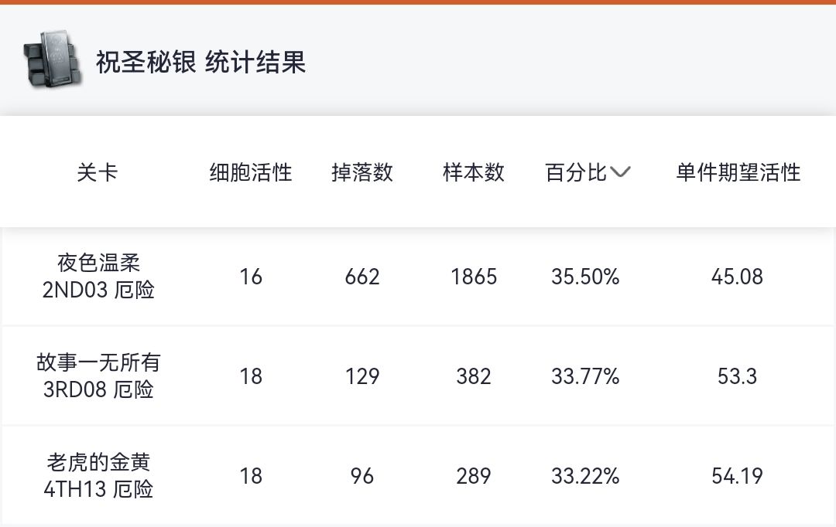
Task: Click the 45.08 expected activity value
Action: pos(737,277)
